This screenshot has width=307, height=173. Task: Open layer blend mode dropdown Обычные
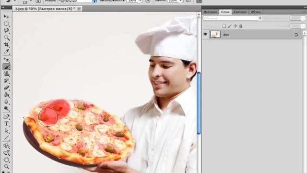click(x=232, y=18)
